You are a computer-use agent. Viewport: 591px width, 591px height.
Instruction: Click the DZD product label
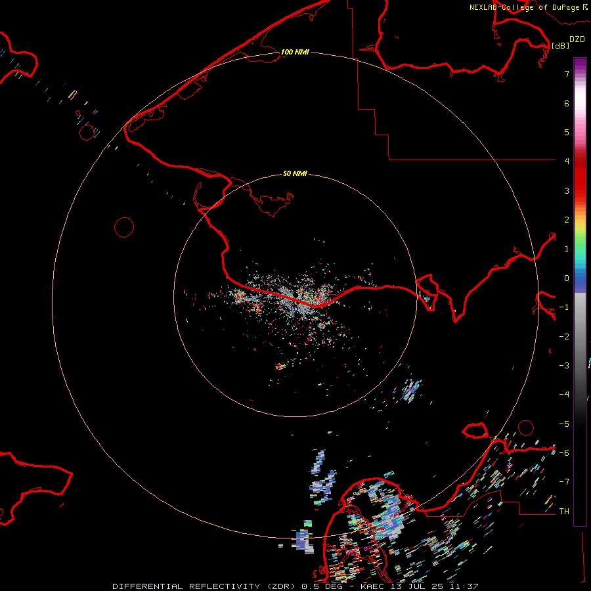[x=577, y=39]
